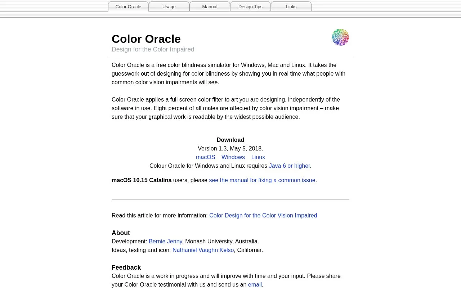Click the Color Oracle main heading
461x288 pixels.
(x=146, y=39)
